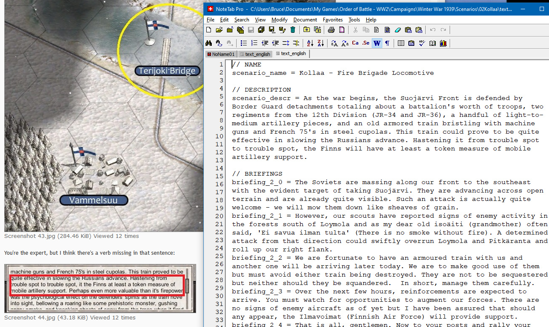Image resolution: width=549 pixels, height=327 pixels.
Task: Open print preview beside the printer icon
Action: 342,30
